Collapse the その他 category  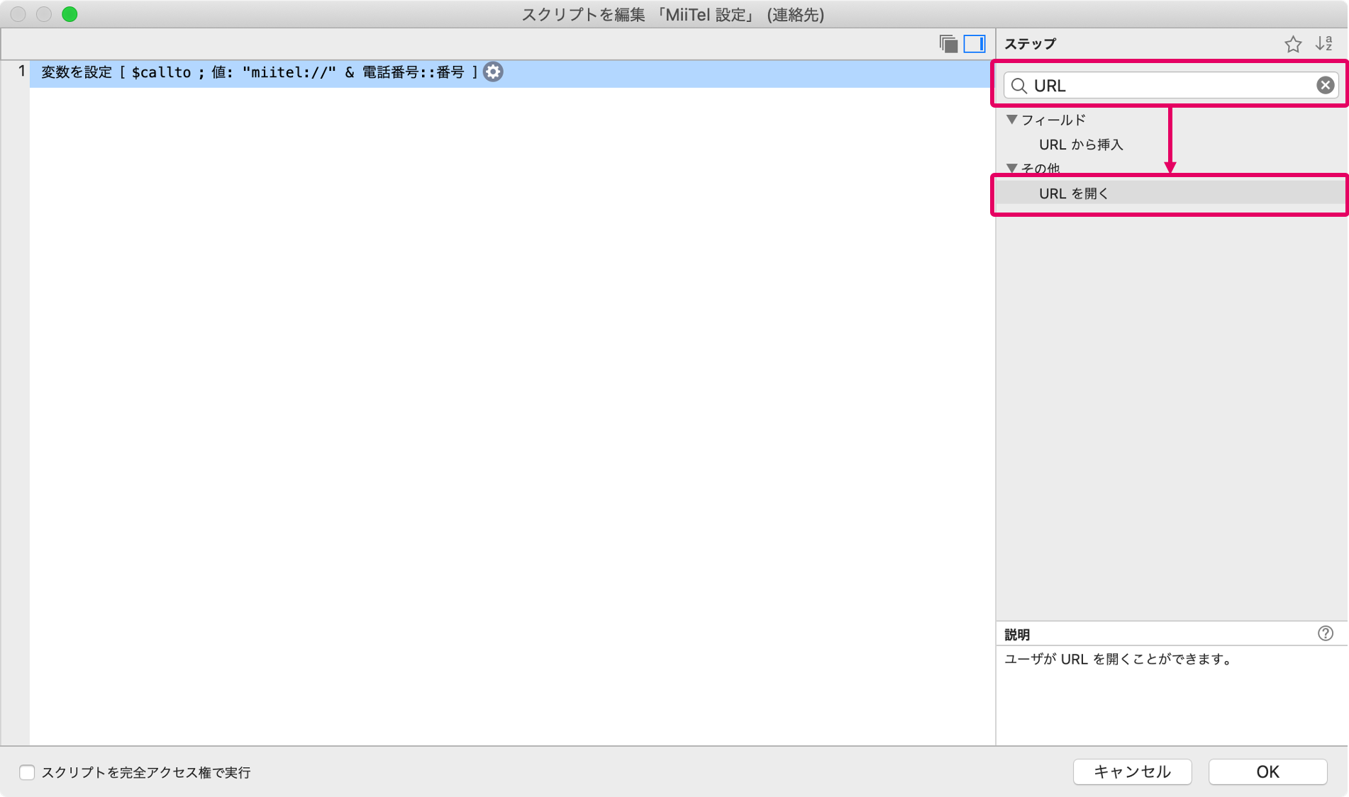(1012, 169)
